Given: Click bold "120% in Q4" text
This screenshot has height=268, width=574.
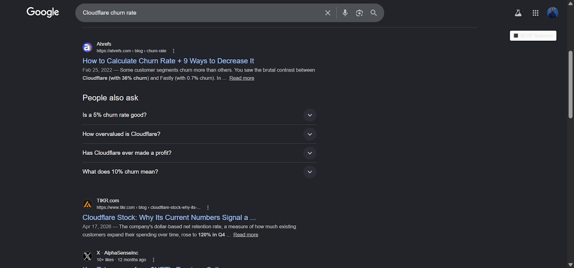Looking at the screenshot, I should coord(212,235).
